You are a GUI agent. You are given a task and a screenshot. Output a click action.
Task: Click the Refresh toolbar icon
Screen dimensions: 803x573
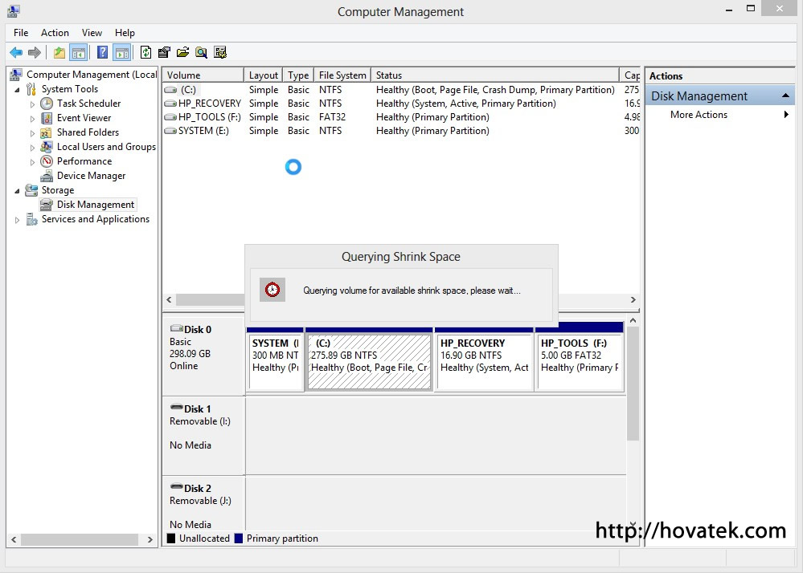click(145, 51)
